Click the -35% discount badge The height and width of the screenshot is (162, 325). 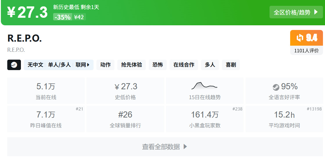click(x=63, y=17)
